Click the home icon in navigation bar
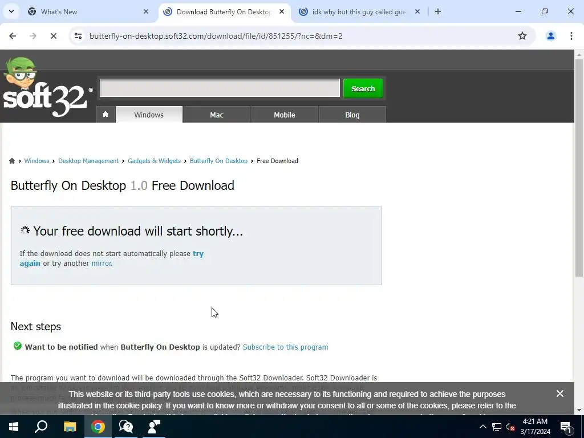The image size is (584, 438). pos(106,114)
